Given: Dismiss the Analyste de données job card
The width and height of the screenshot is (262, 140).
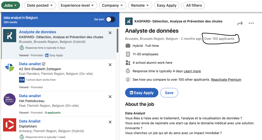Looking at the screenshot, I should click(x=110, y=33).
